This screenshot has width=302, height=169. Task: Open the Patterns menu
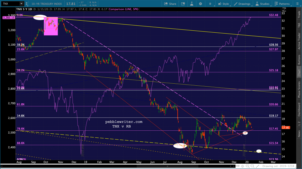click(x=282, y=4)
